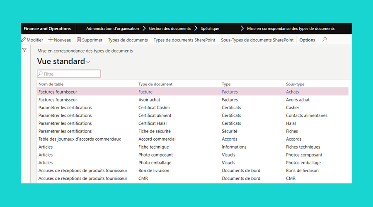
Task: Select the Certificat aliment cell
Action: pos(155,116)
